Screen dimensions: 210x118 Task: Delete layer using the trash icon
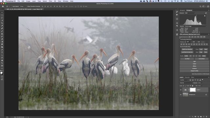(206, 117)
